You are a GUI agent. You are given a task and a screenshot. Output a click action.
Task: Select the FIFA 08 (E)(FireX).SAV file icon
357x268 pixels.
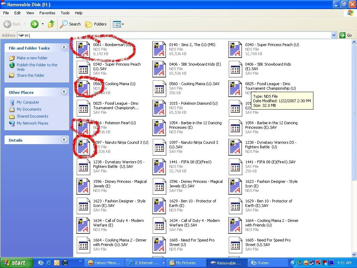pos(235,167)
